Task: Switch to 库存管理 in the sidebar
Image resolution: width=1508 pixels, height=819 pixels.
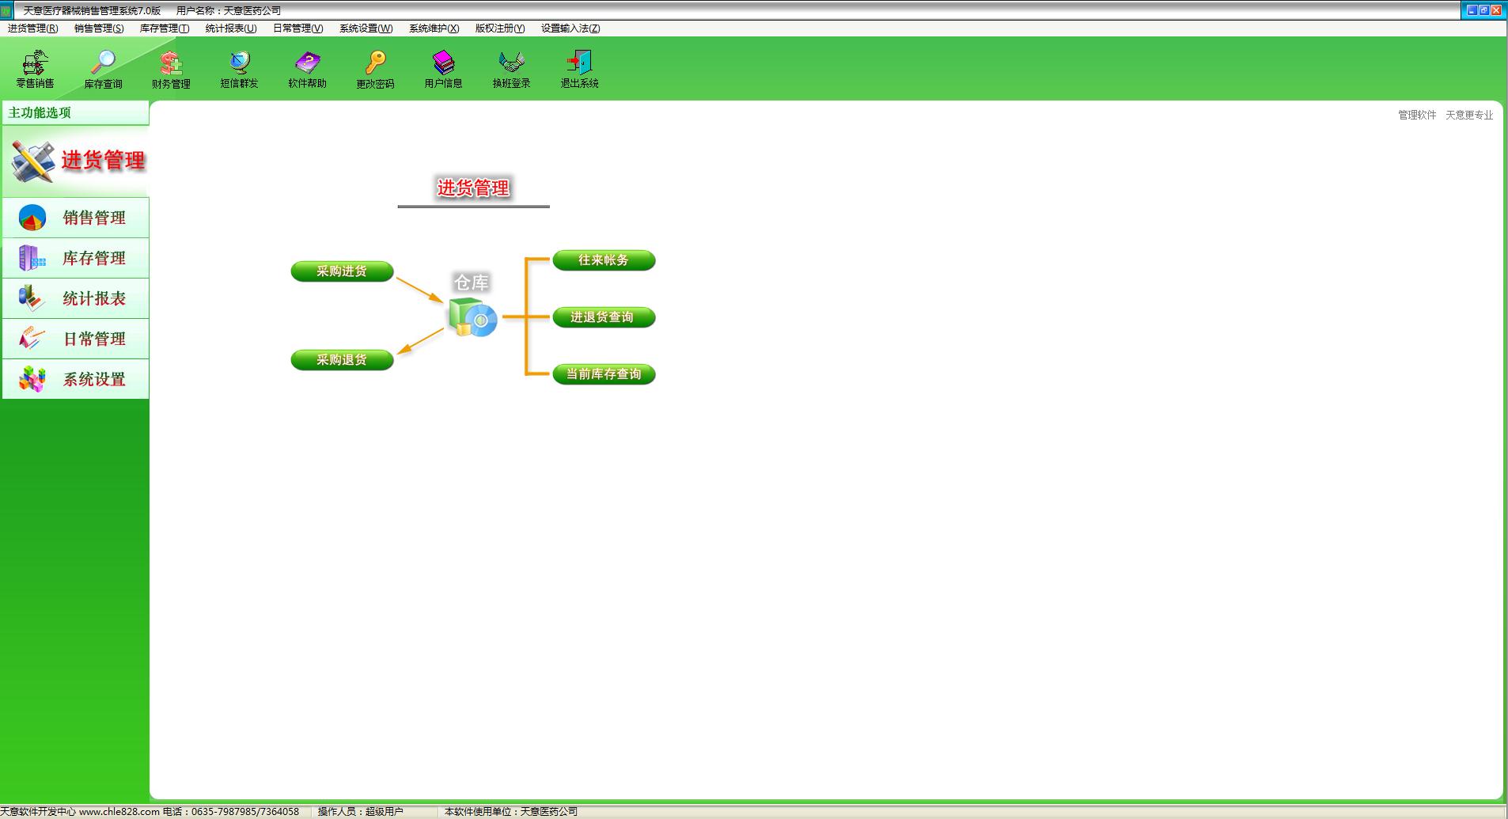Action: (76, 258)
